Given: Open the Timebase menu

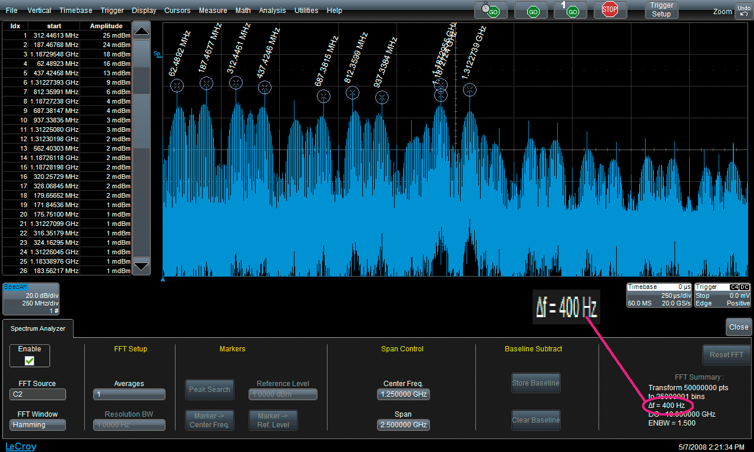Looking at the screenshot, I should click(75, 11).
